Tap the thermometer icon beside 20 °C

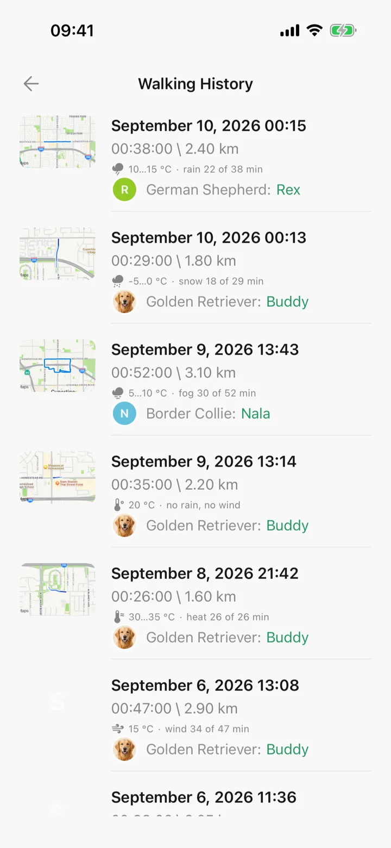pos(118,505)
